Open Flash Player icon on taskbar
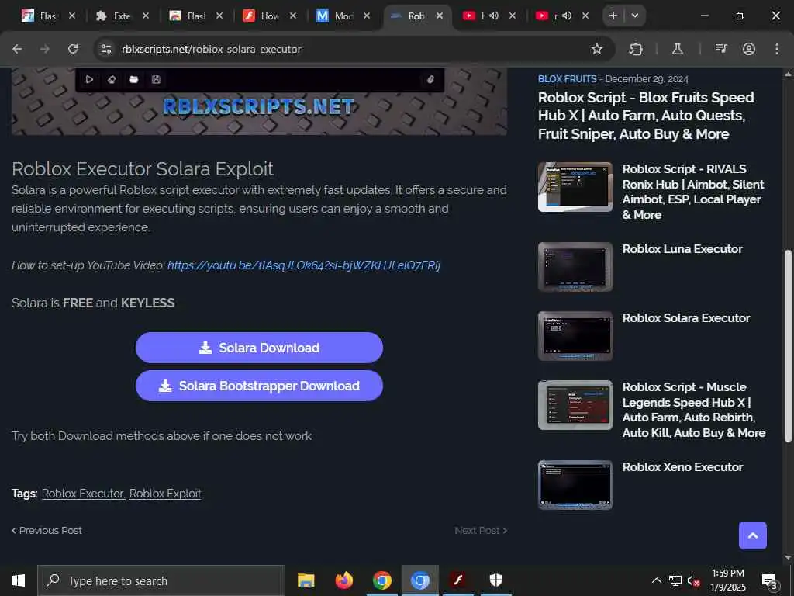 (457, 580)
